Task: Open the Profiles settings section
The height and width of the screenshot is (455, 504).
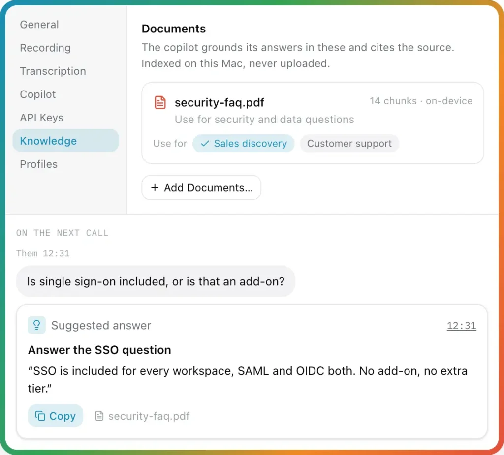Action: click(38, 164)
